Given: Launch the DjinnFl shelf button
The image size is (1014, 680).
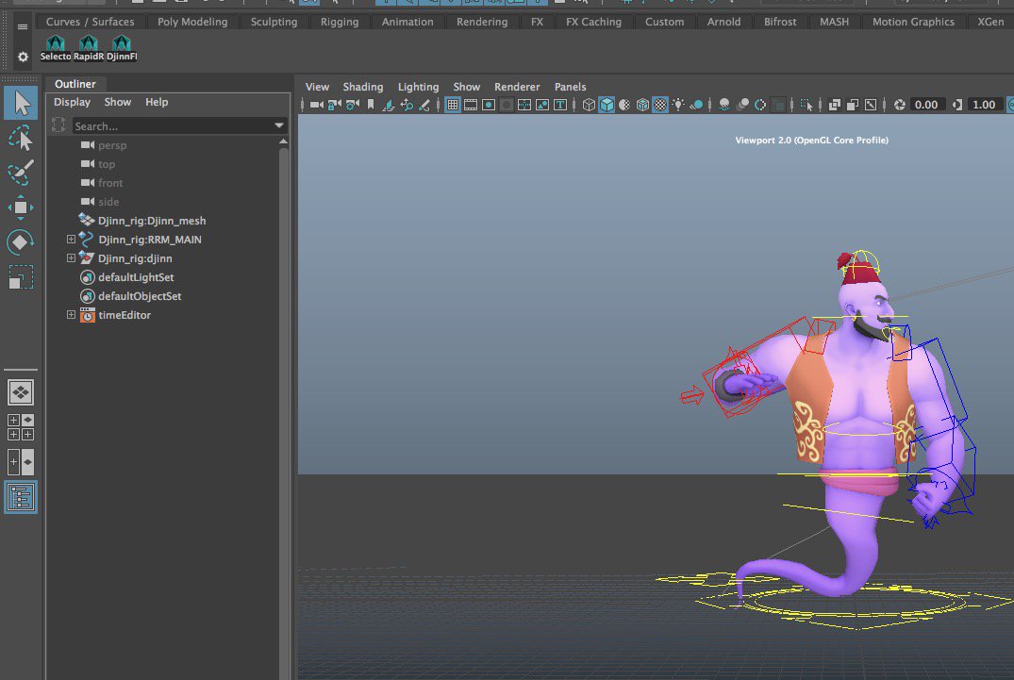Looking at the screenshot, I should tap(122, 48).
